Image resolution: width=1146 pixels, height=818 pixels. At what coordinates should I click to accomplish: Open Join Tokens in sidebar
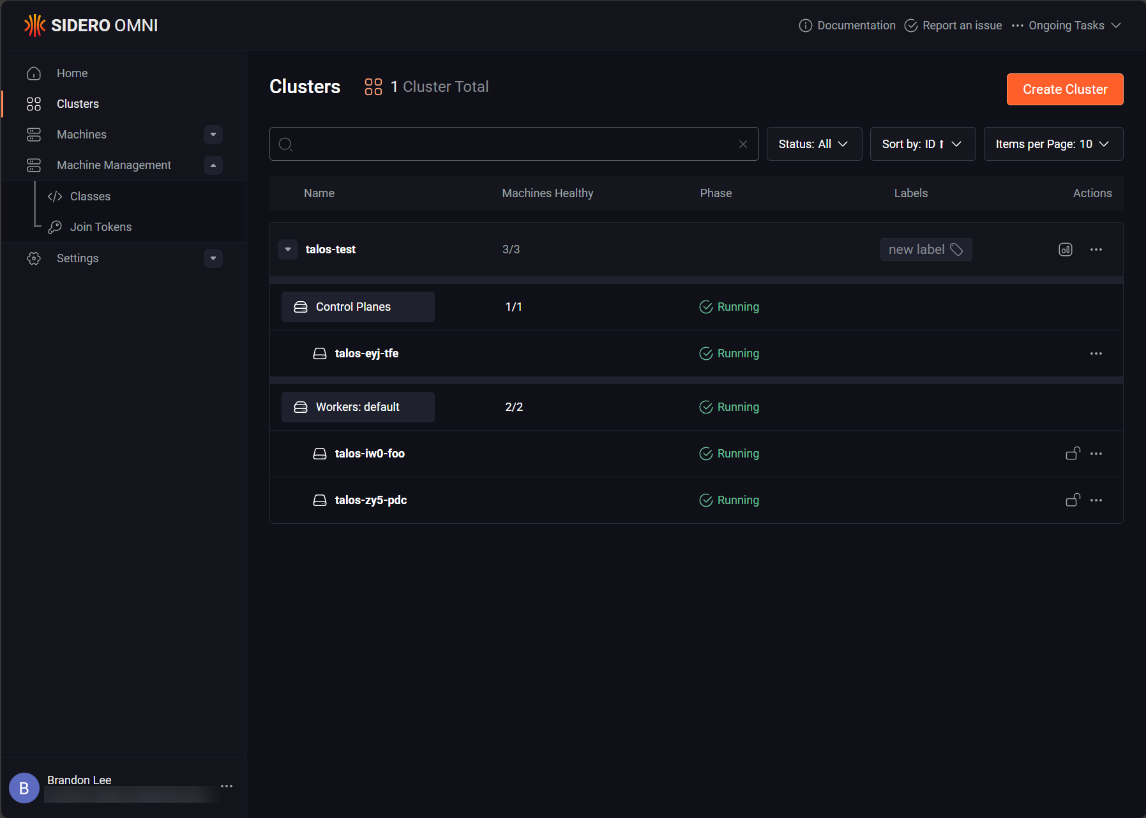point(101,227)
